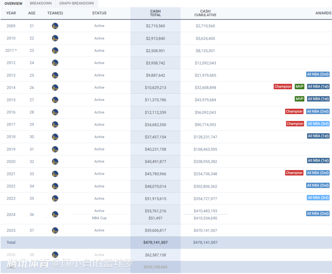Sort by the CASH CUMULATIVE column header
The width and height of the screenshot is (332, 274).
(x=205, y=13)
